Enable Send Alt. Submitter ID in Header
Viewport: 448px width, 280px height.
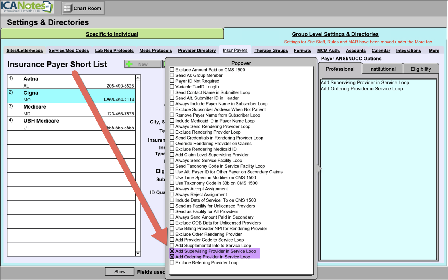click(172, 98)
